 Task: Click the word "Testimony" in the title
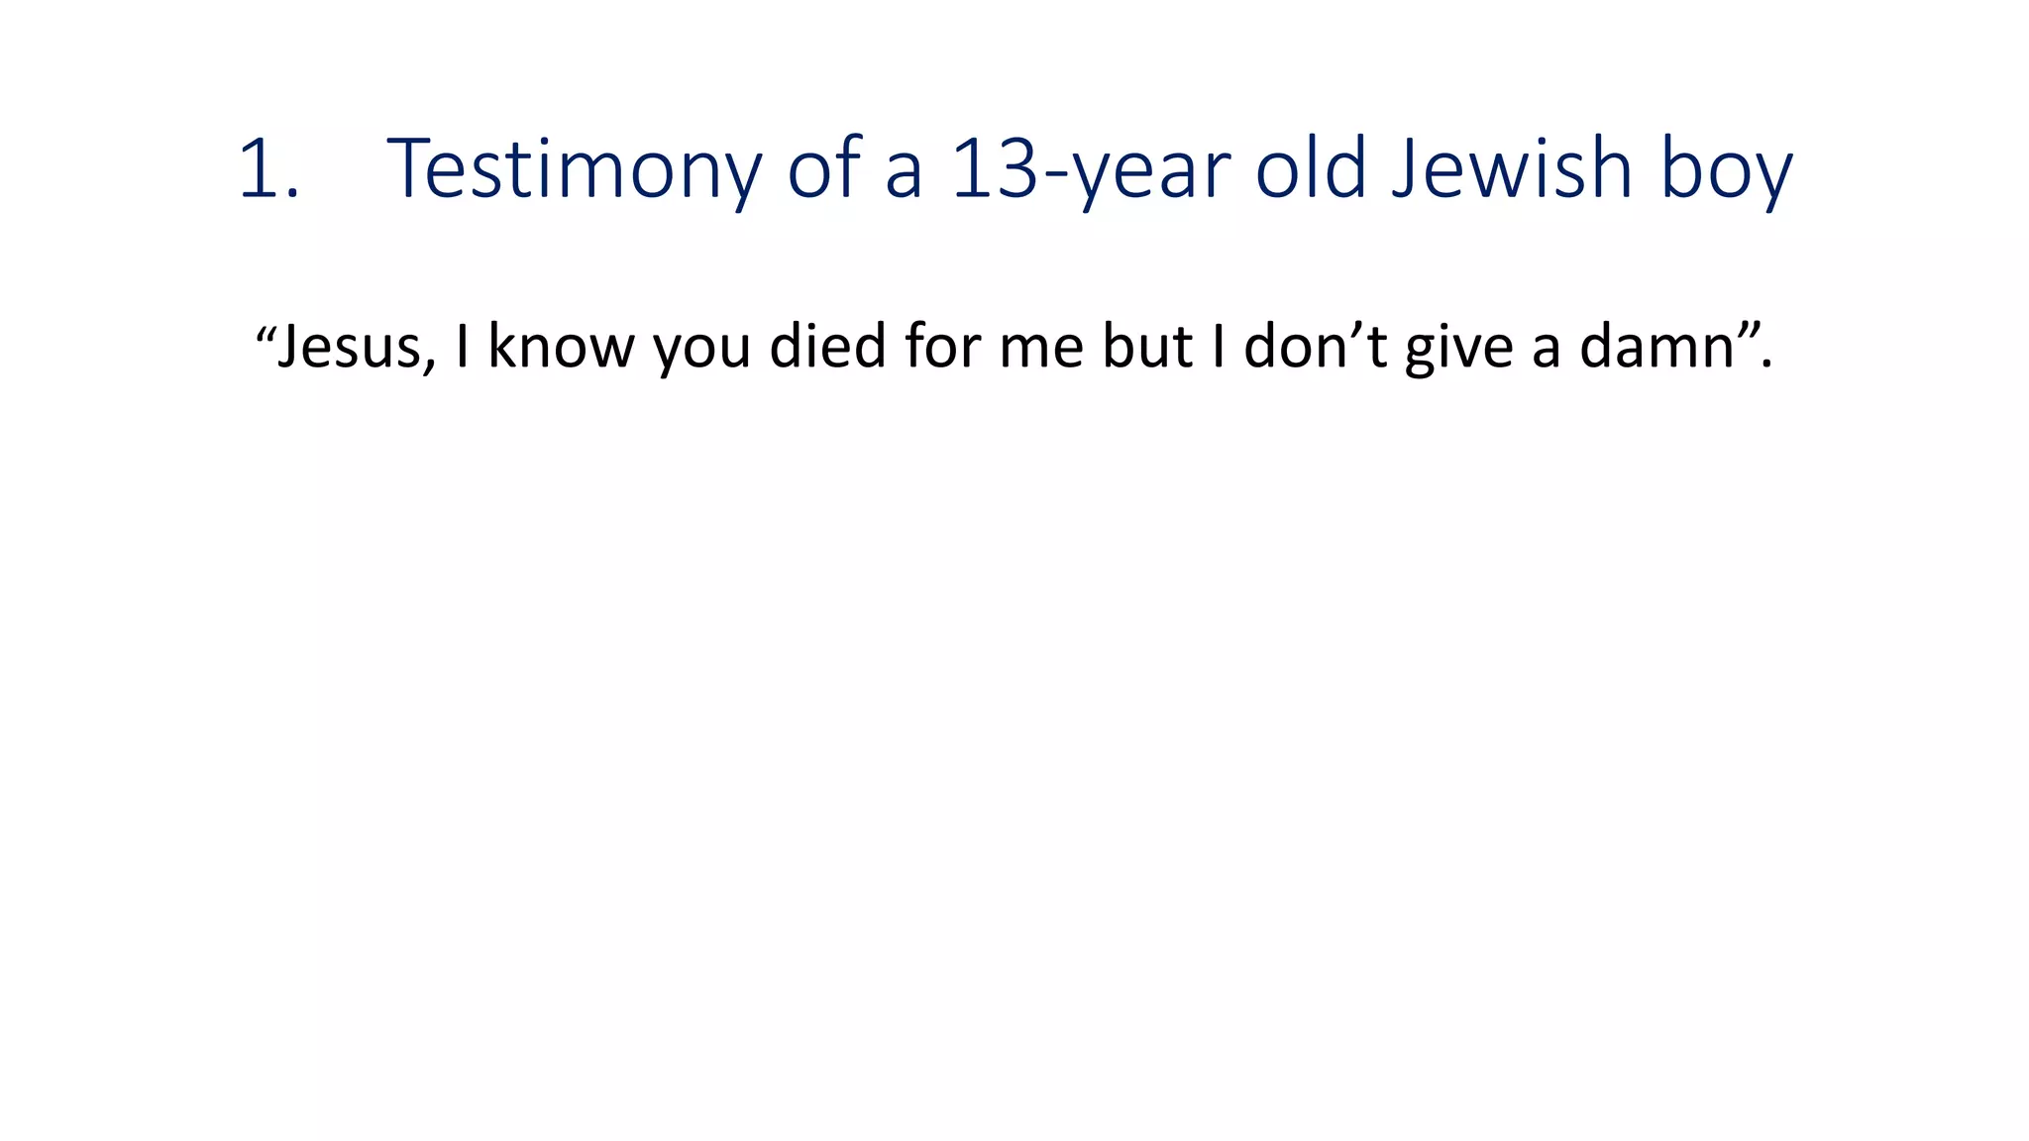(575, 169)
